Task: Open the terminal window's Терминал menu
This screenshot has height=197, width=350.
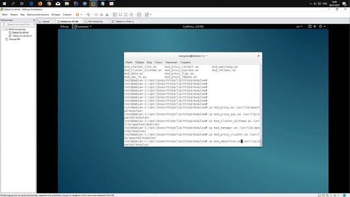Action: (171, 62)
